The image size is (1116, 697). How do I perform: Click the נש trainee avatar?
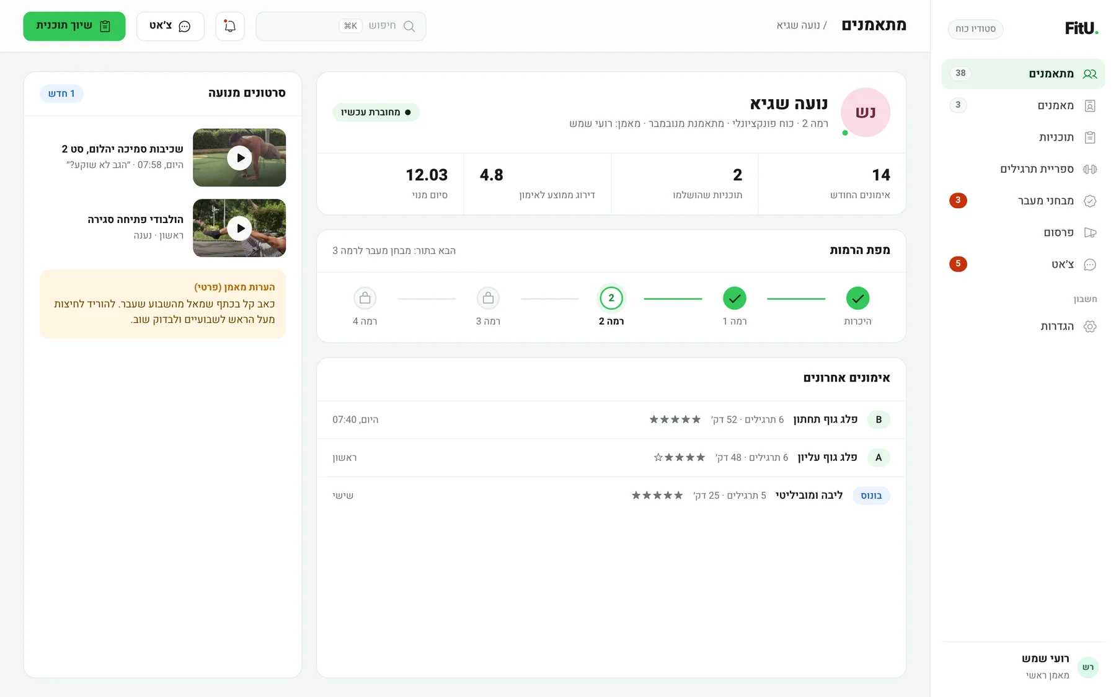tap(866, 112)
